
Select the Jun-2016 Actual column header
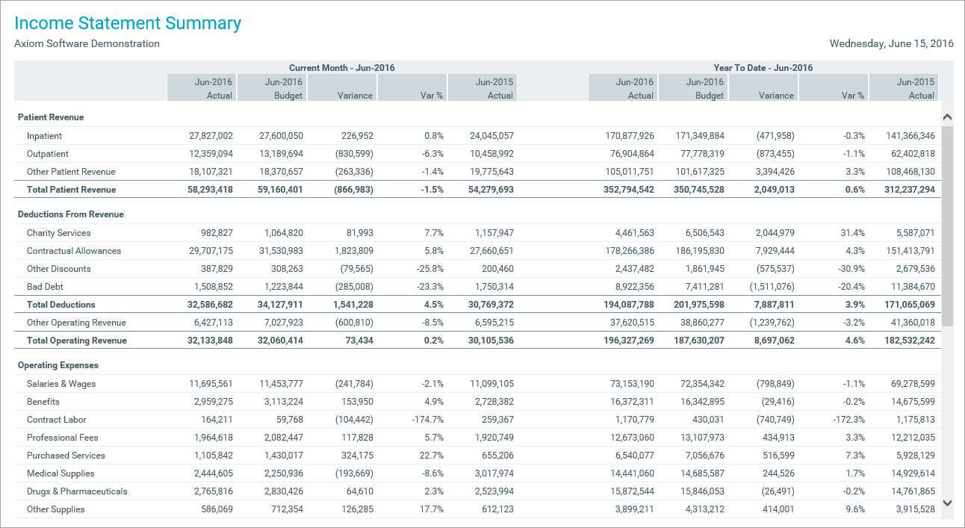(x=201, y=87)
